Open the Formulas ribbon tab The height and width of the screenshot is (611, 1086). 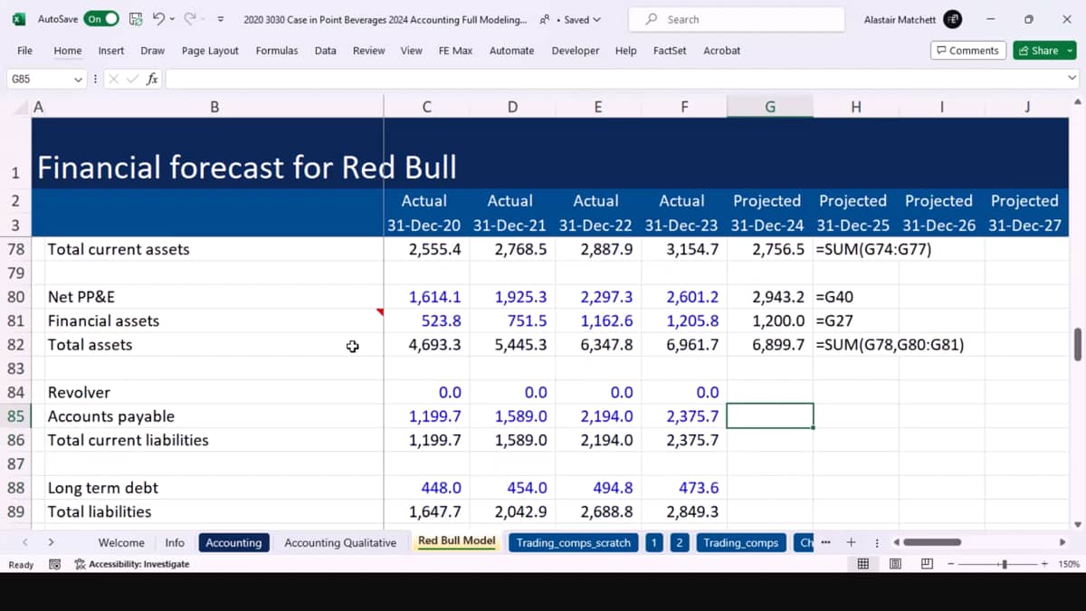(277, 51)
